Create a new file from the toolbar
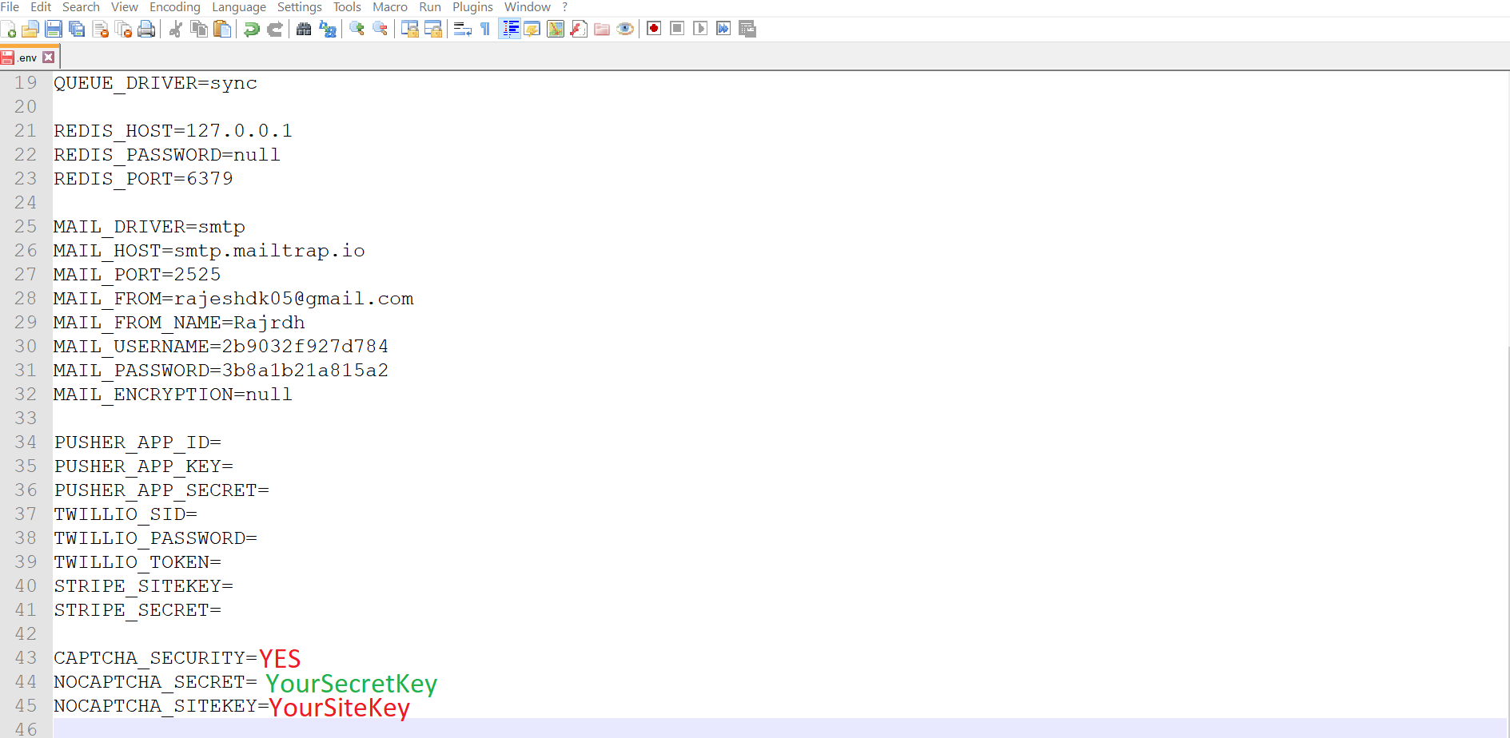The height and width of the screenshot is (738, 1510). (9, 30)
